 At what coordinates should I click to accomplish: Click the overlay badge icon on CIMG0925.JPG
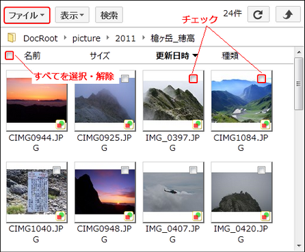[129, 124]
